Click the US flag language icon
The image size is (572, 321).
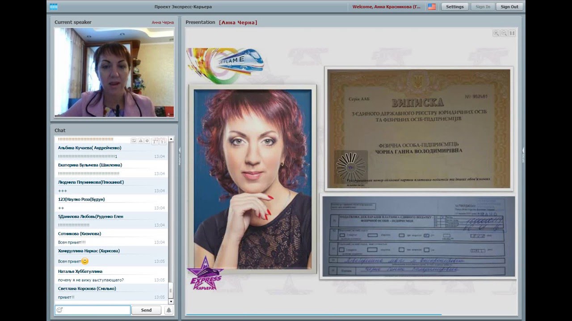point(432,7)
